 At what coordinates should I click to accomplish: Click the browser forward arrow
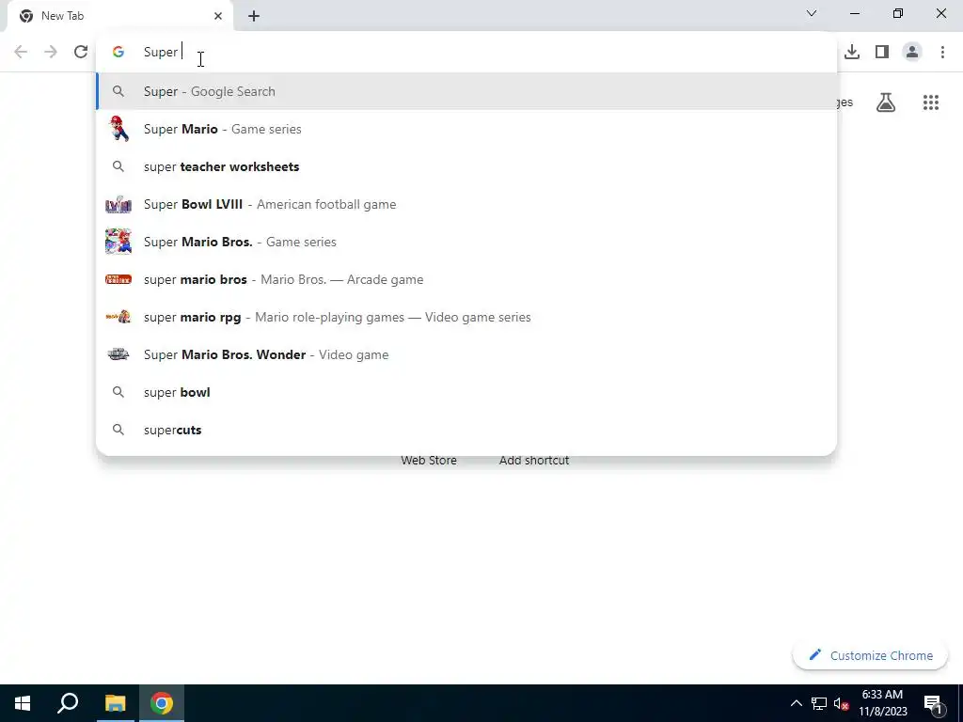(51, 52)
